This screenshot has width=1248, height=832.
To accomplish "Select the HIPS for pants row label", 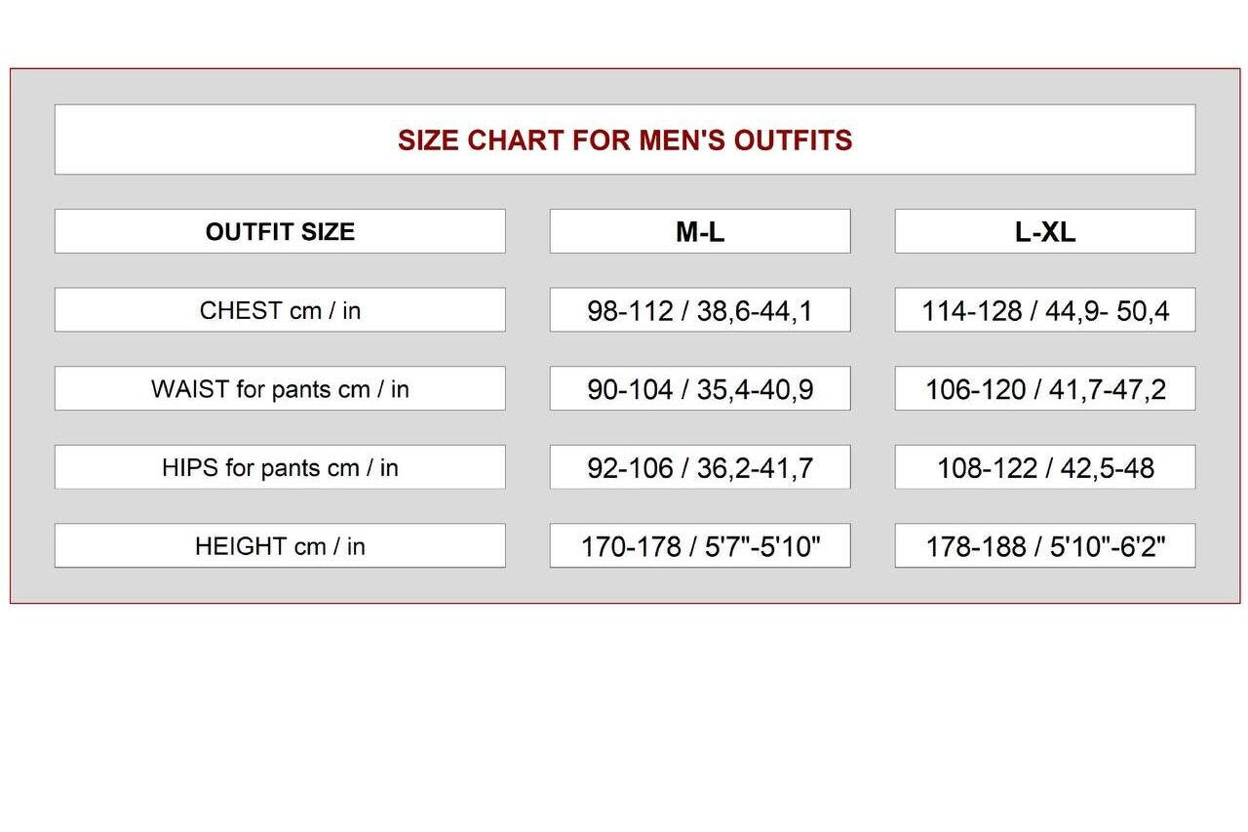I will pos(280,467).
